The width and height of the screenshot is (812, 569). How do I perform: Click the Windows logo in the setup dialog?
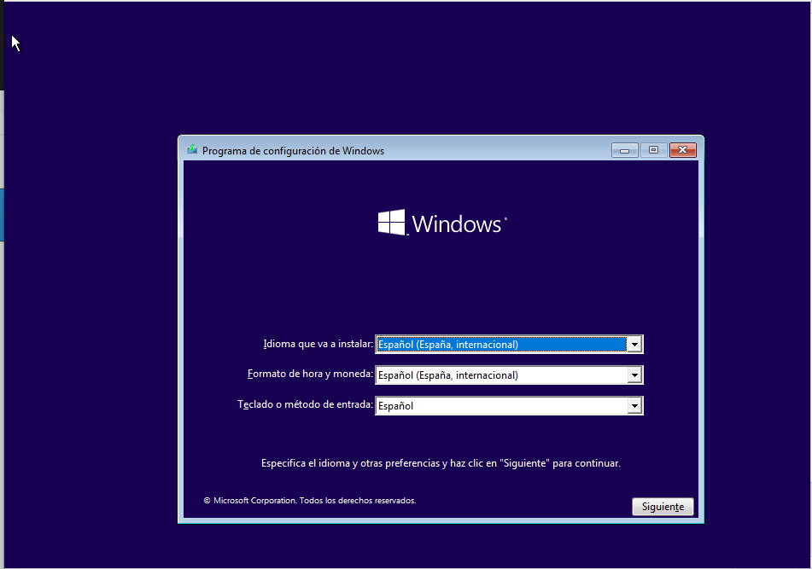pyautogui.click(x=442, y=223)
